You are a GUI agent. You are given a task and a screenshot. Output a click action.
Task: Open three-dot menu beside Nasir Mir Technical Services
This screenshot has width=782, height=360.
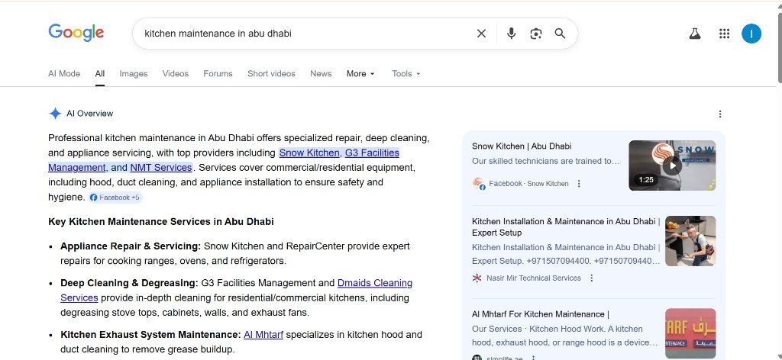[592, 278]
